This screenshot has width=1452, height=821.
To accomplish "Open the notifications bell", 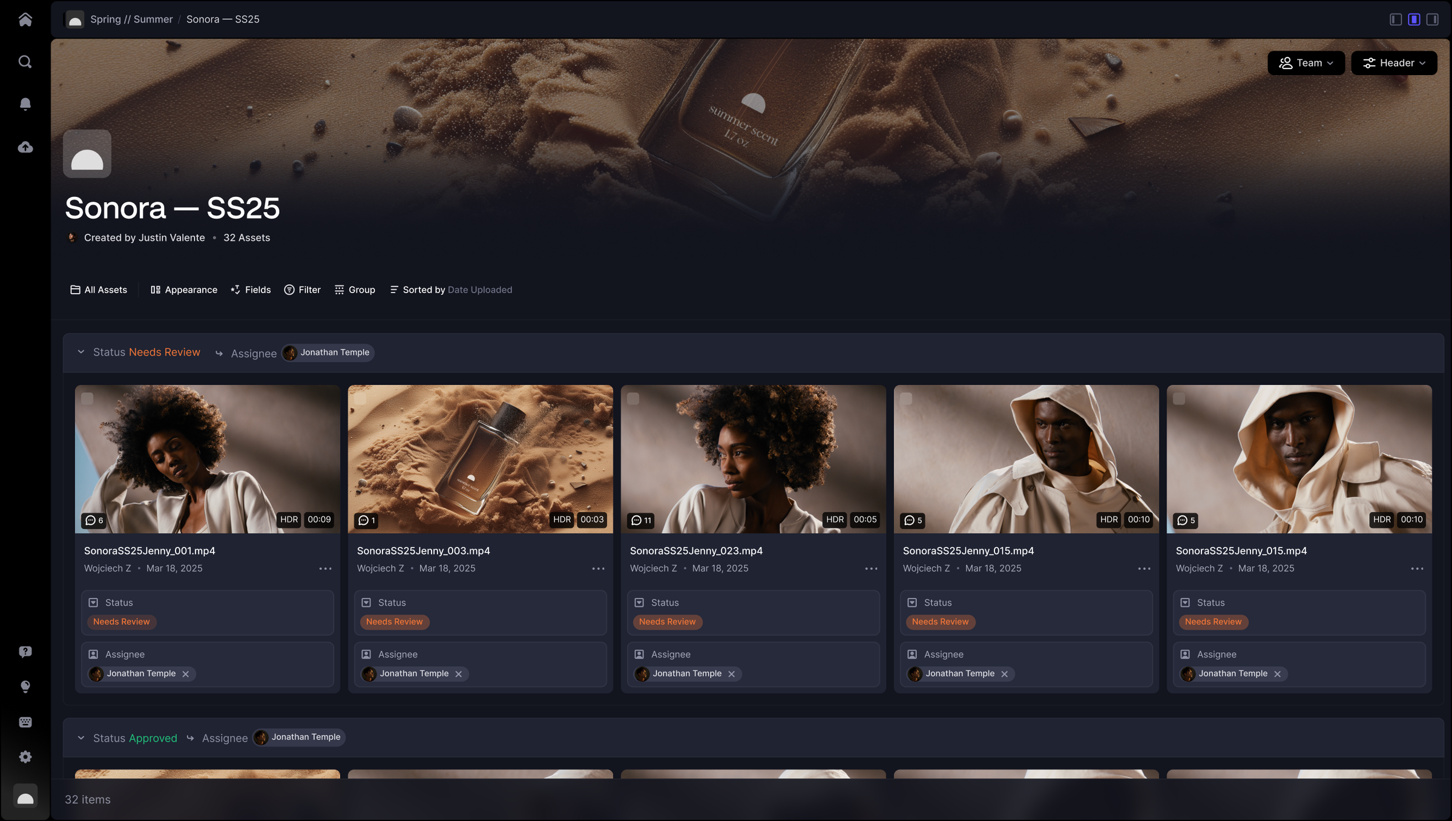I will pyautogui.click(x=25, y=104).
